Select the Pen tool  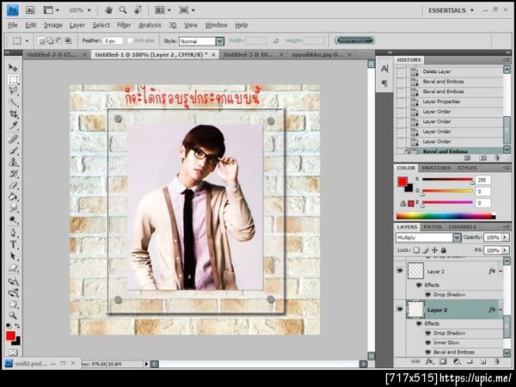pyautogui.click(x=13, y=232)
